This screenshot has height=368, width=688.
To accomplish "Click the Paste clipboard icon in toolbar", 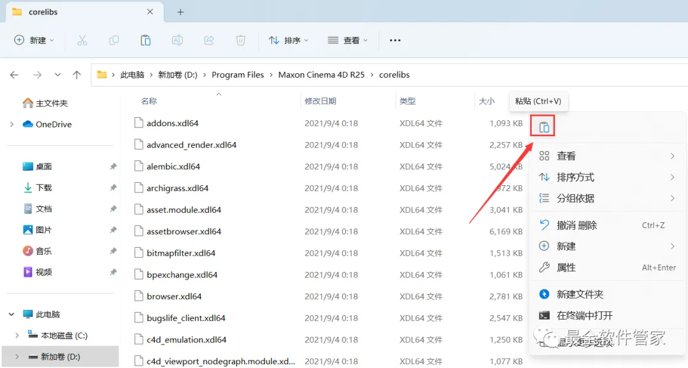I will pyautogui.click(x=146, y=40).
